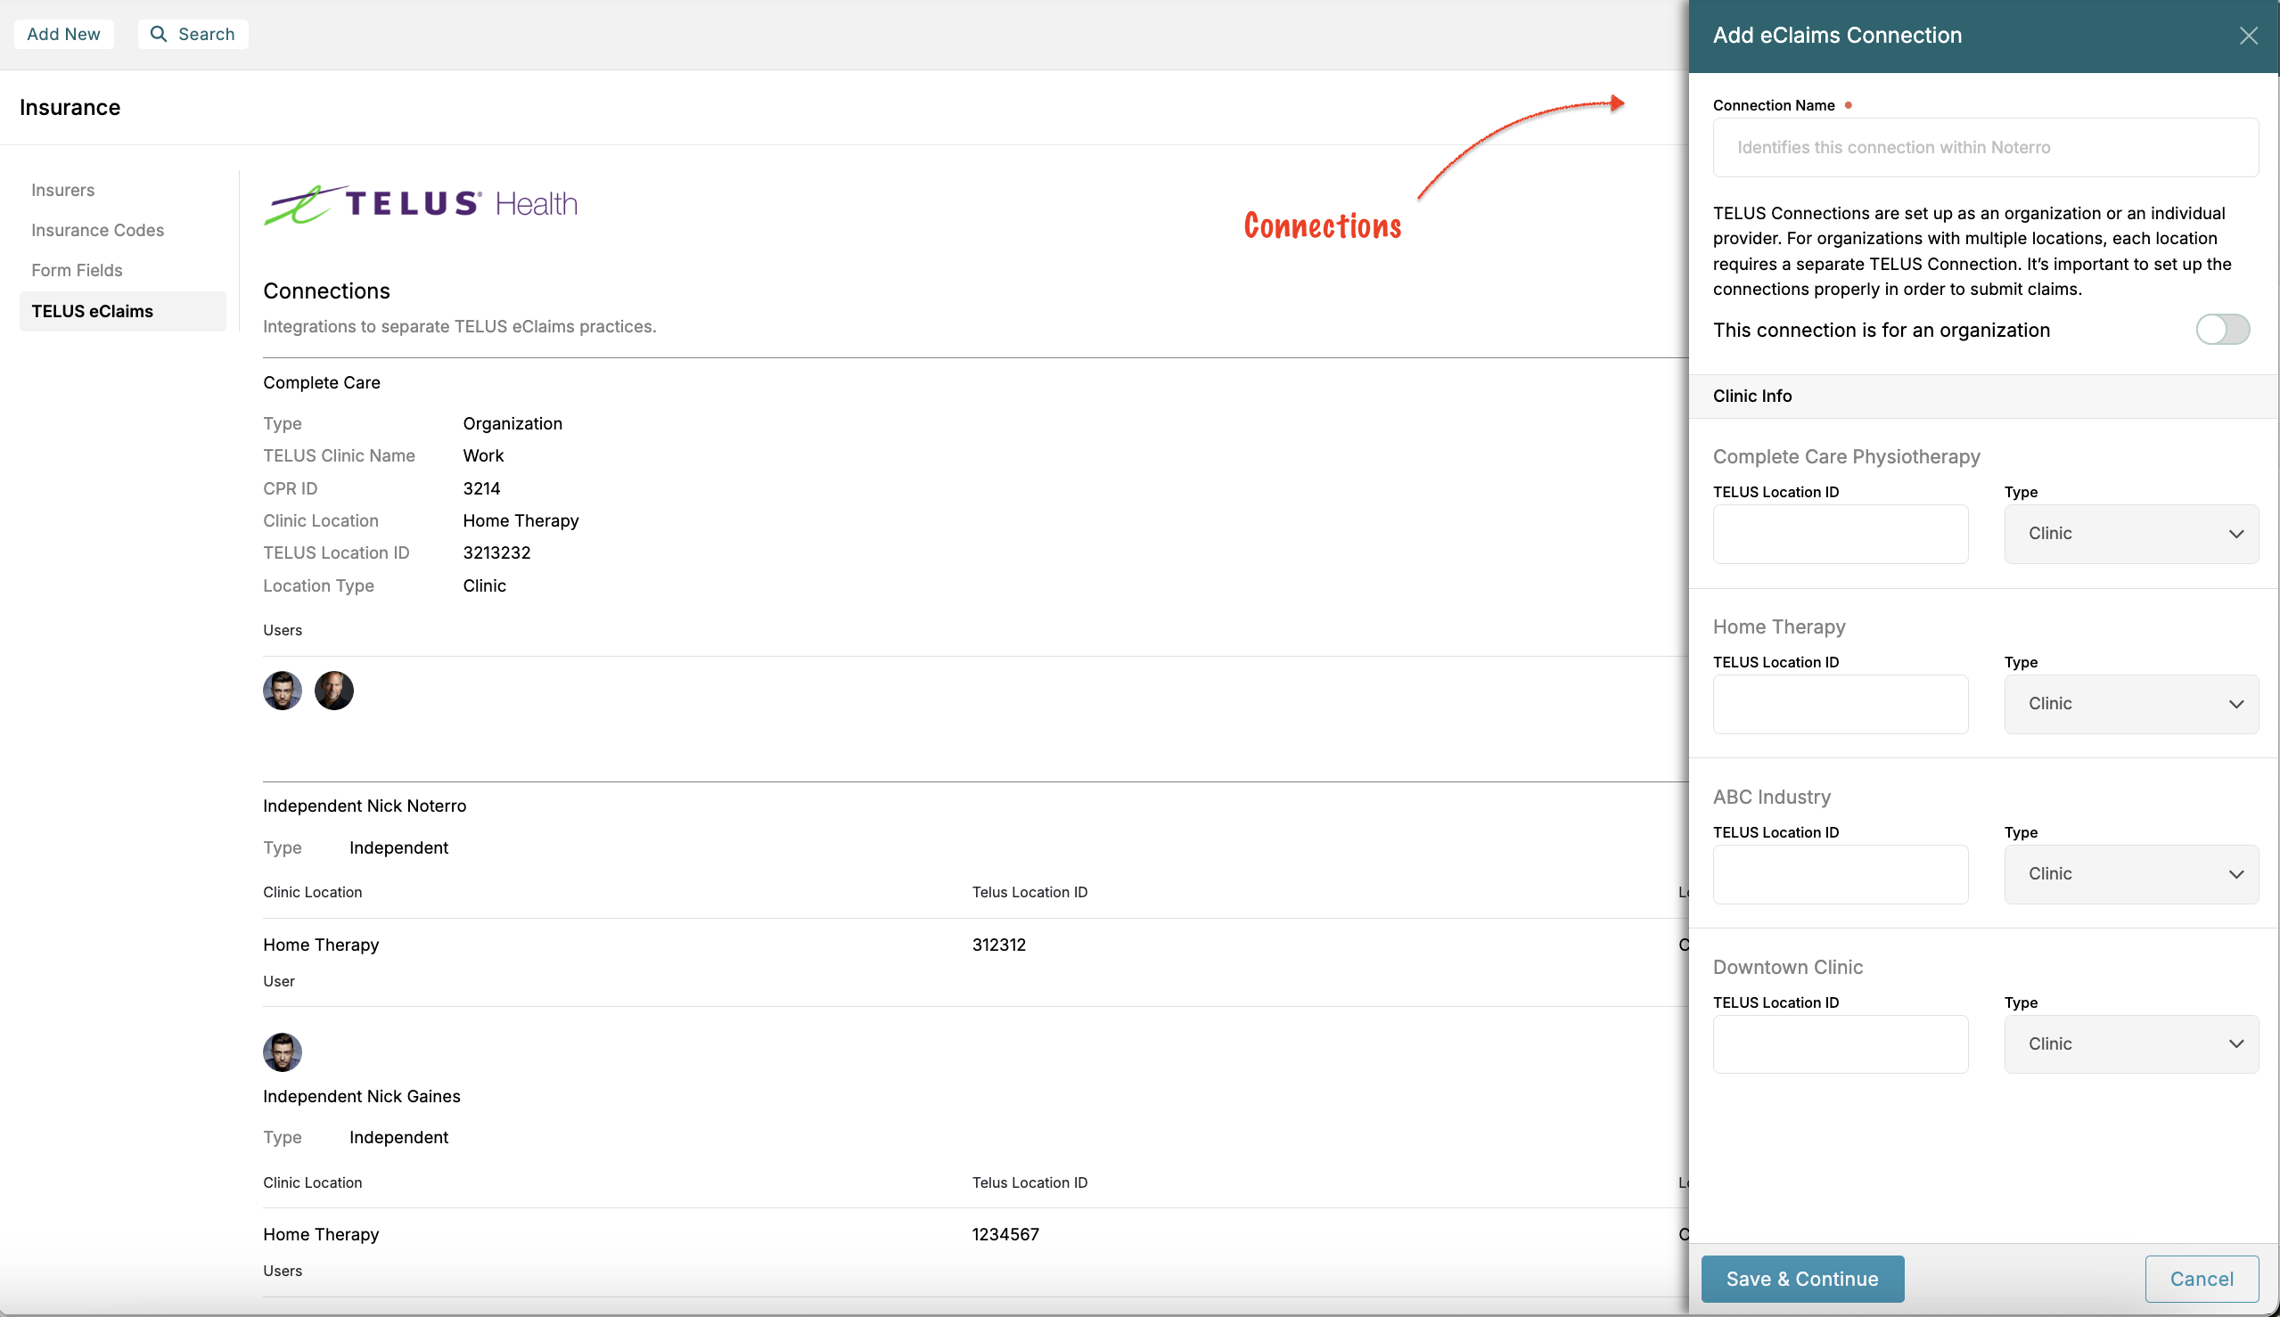
Task: Click the Add New button
Action: pyautogui.click(x=63, y=34)
